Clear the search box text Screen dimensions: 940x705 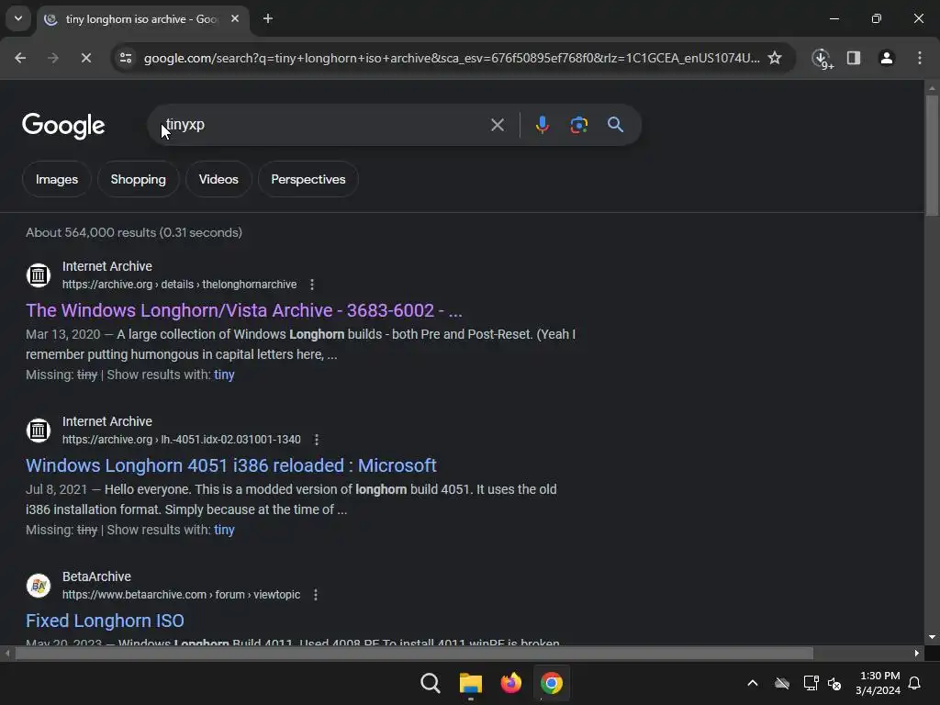[497, 125]
